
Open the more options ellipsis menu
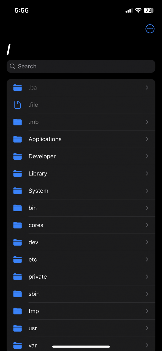tap(150, 29)
